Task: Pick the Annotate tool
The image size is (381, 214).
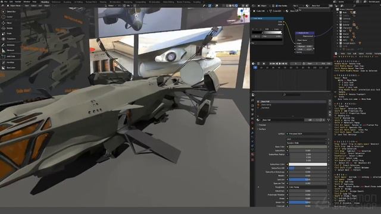Action: click(9, 45)
